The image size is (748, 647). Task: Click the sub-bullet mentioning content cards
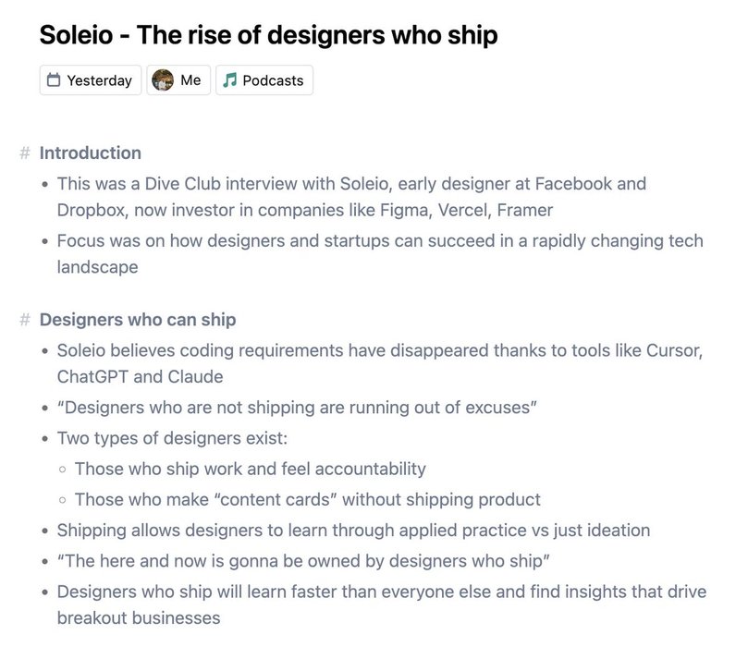(308, 500)
